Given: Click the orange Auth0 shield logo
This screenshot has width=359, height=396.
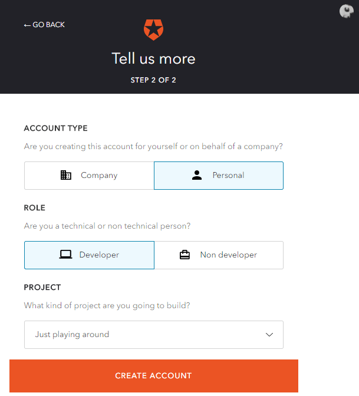Looking at the screenshot, I should point(153,30).
